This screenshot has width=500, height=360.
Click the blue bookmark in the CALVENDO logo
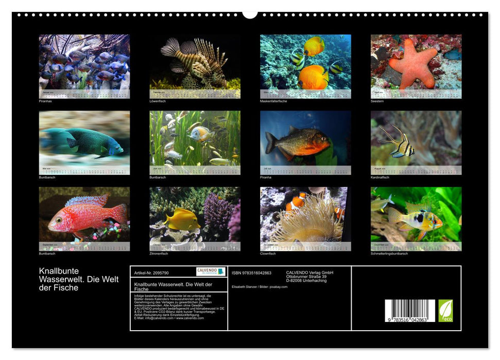tap(220, 271)
